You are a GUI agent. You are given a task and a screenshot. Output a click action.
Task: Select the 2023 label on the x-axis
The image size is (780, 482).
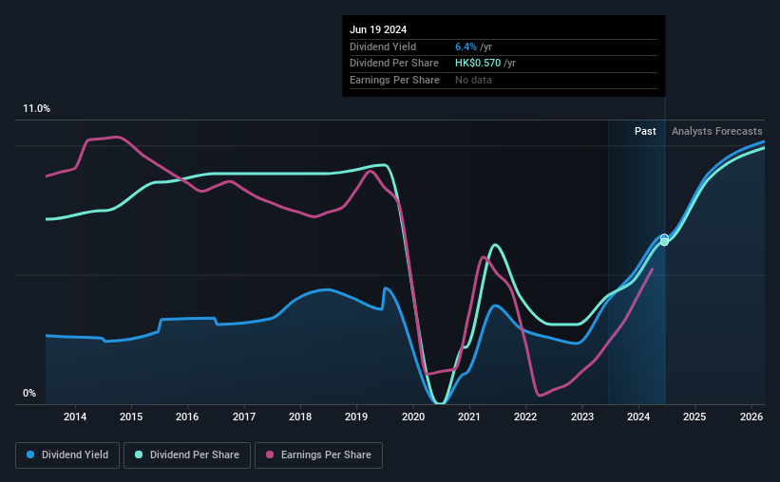(582, 417)
